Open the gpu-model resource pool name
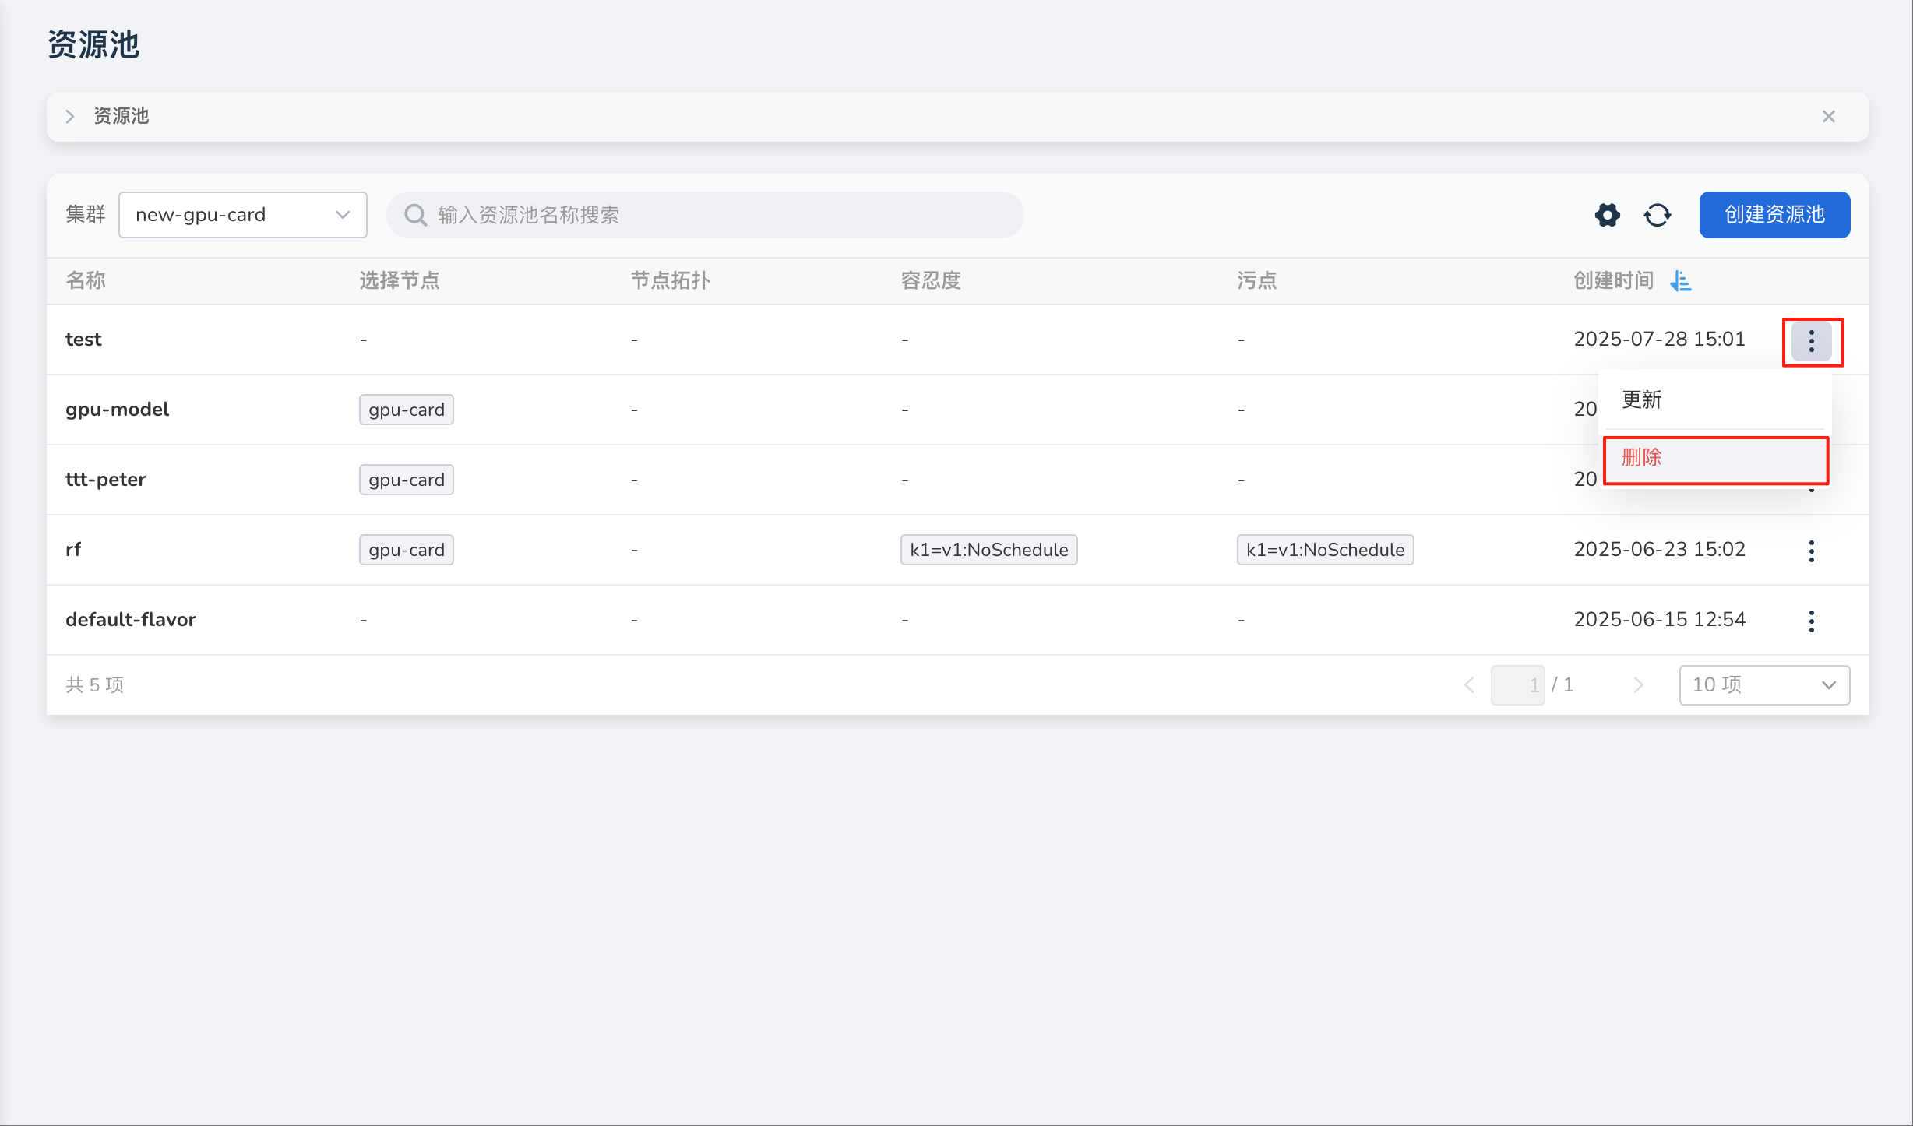1913x1126 pixels. pos(117,410)
